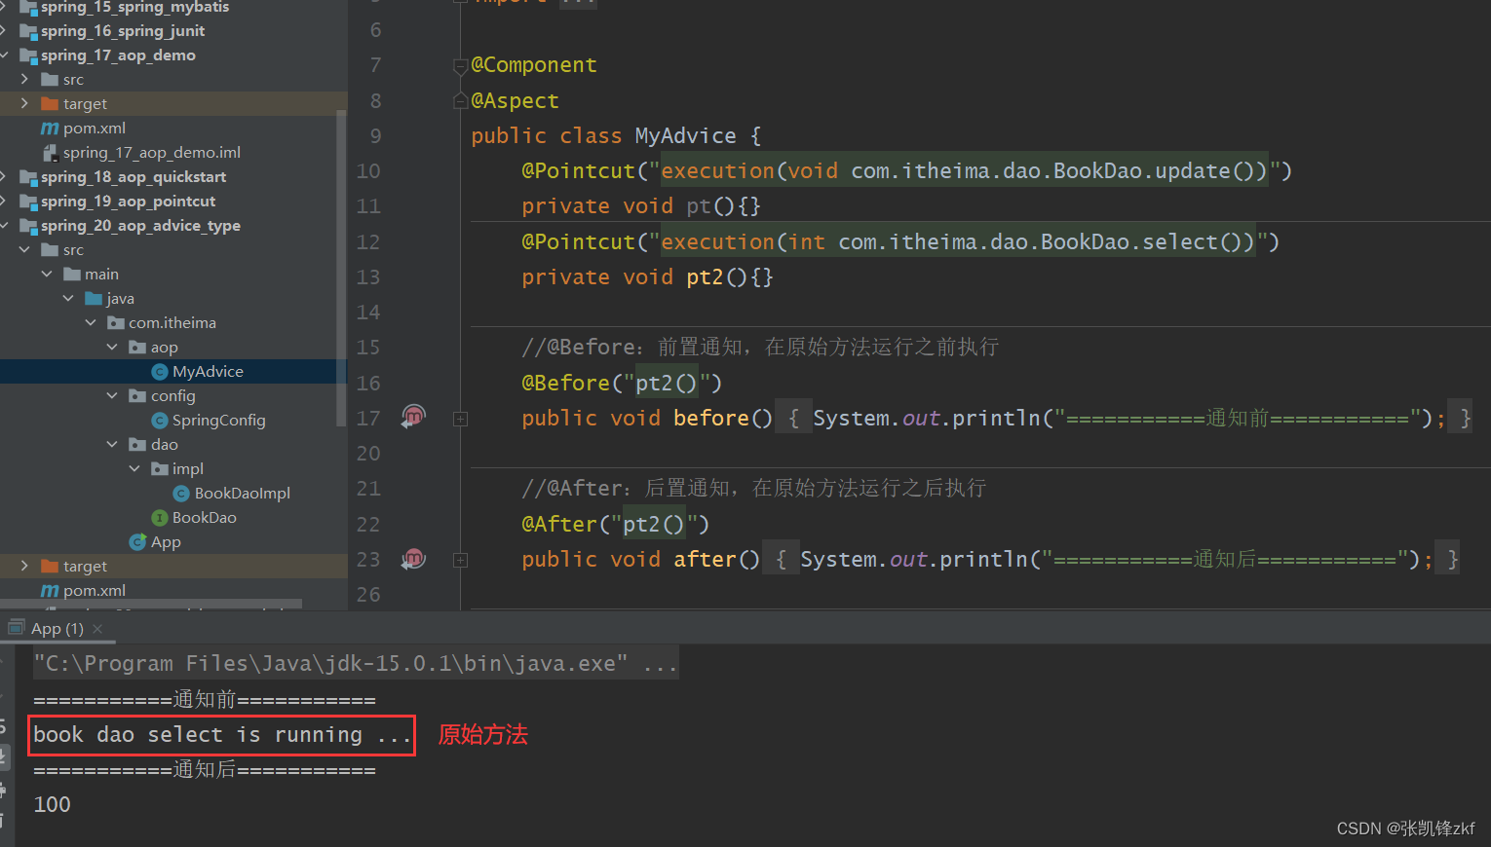
Task: Collapse the java source folder
Action: (68, 299)
